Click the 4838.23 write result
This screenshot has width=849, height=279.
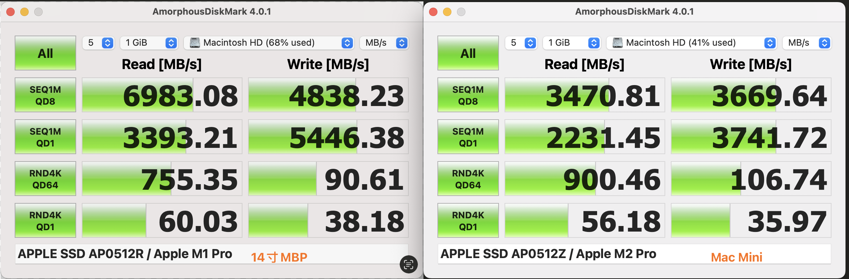pos(328,95)
